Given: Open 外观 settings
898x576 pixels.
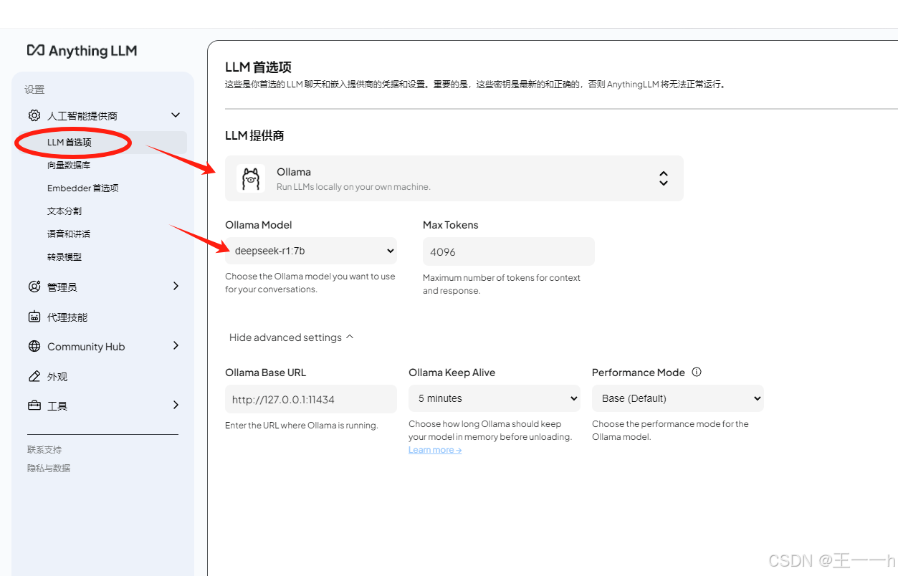Looking at the screenshot, I should (57, 376).
